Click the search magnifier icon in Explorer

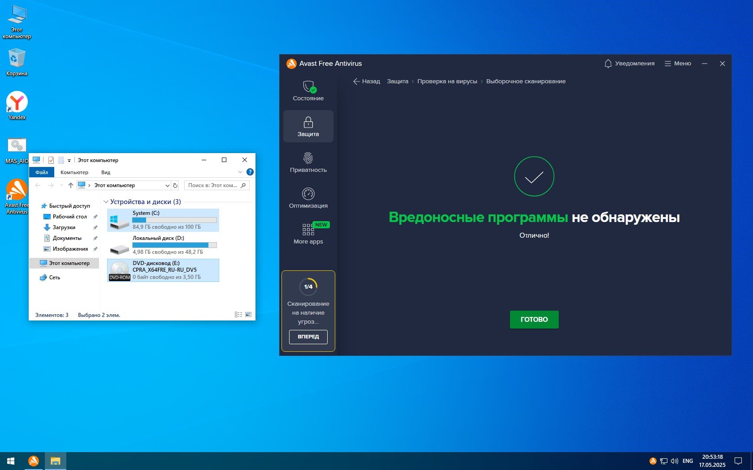click(243, 185)
